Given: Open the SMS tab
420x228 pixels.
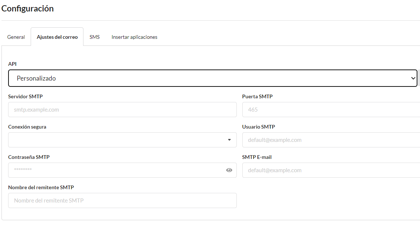Looking at the screenshot, I should tap(95, 37).
